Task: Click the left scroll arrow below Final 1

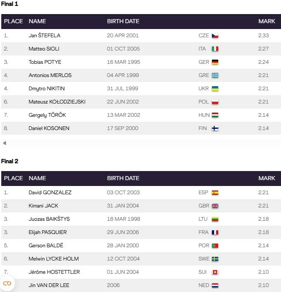Action: pos(5,143)
